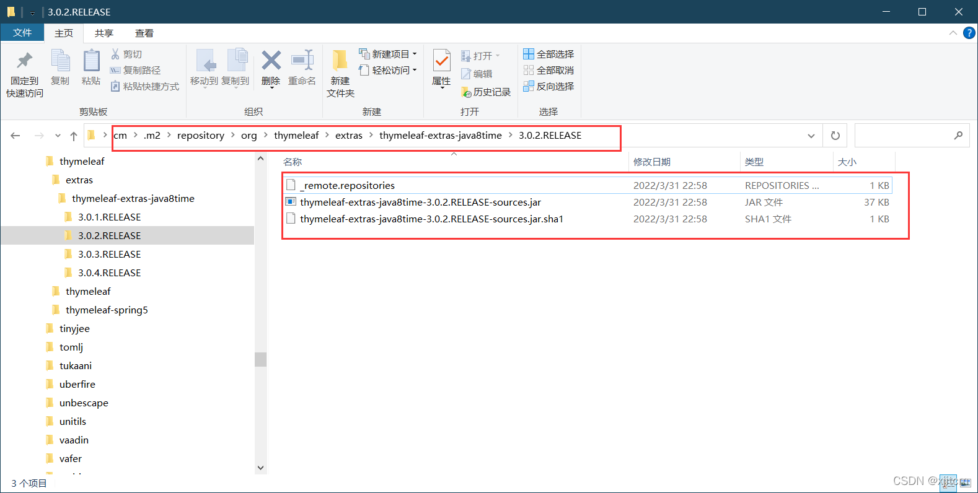
Task: Open Easy access (轻松访问) dropdown
Action: click(x=388, y=71)
